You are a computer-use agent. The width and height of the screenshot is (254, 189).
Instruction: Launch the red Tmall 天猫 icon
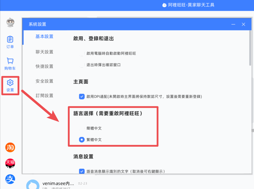point(10,163)
